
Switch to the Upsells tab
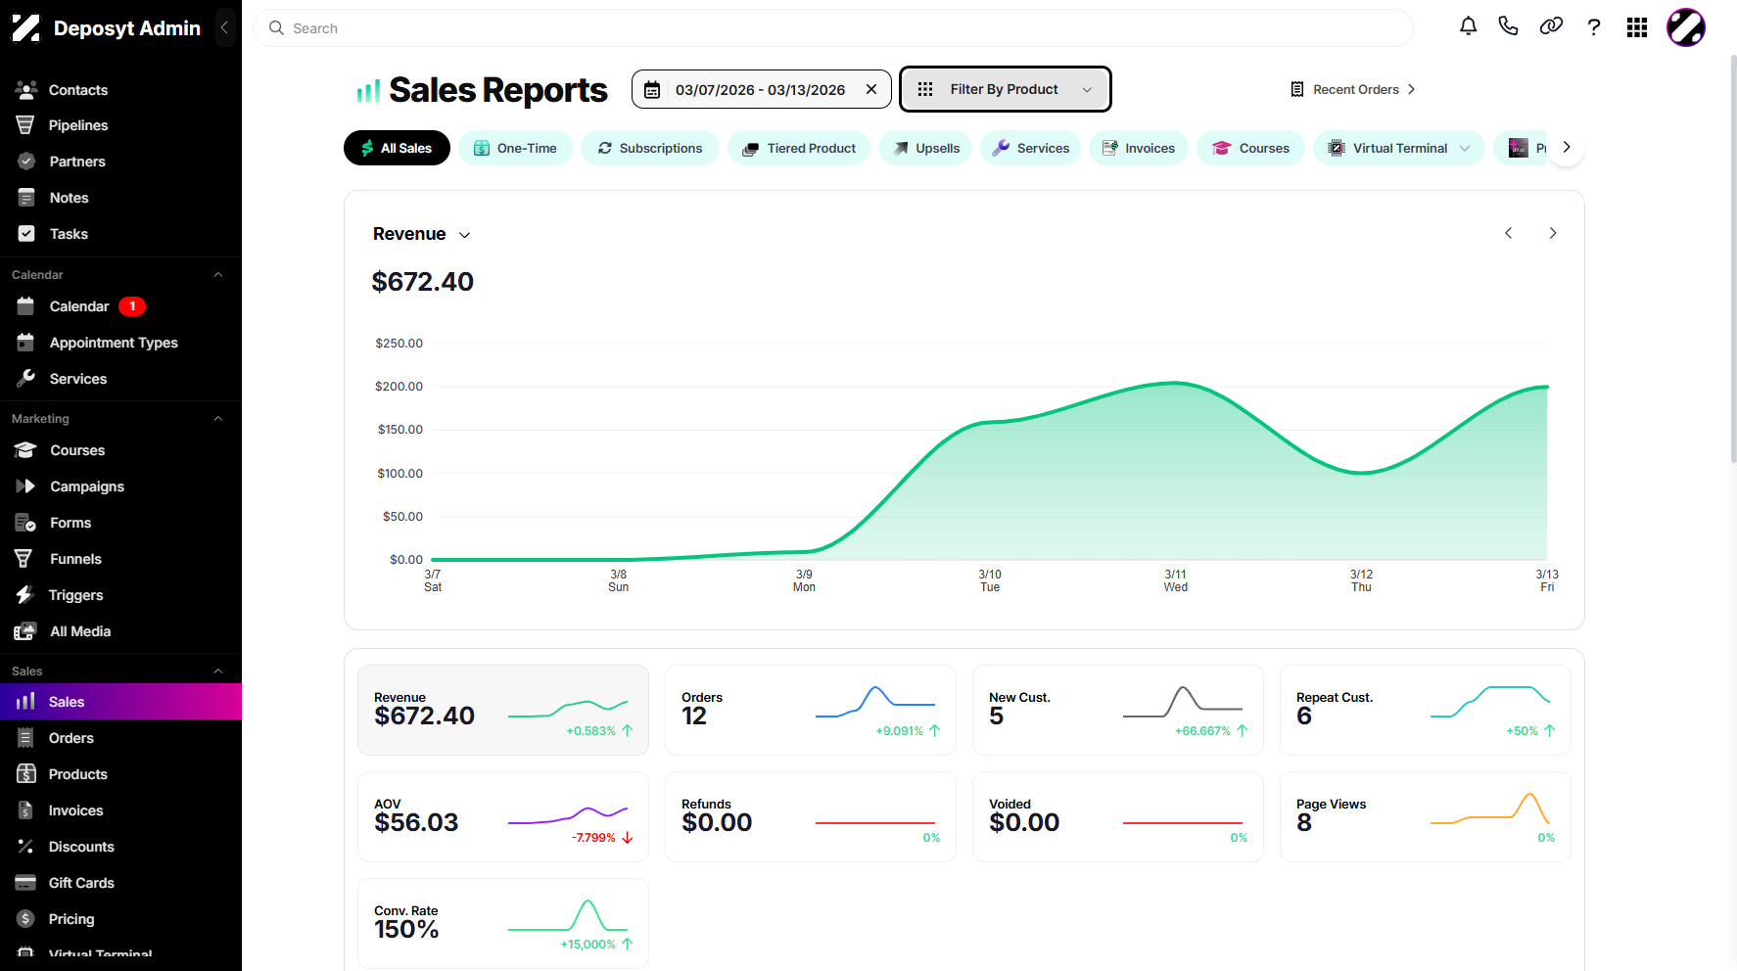pyautogui.click(x=925, y=148)
